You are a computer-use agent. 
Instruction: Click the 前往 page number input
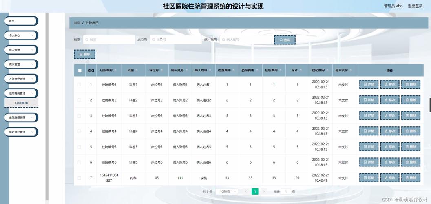286,191
